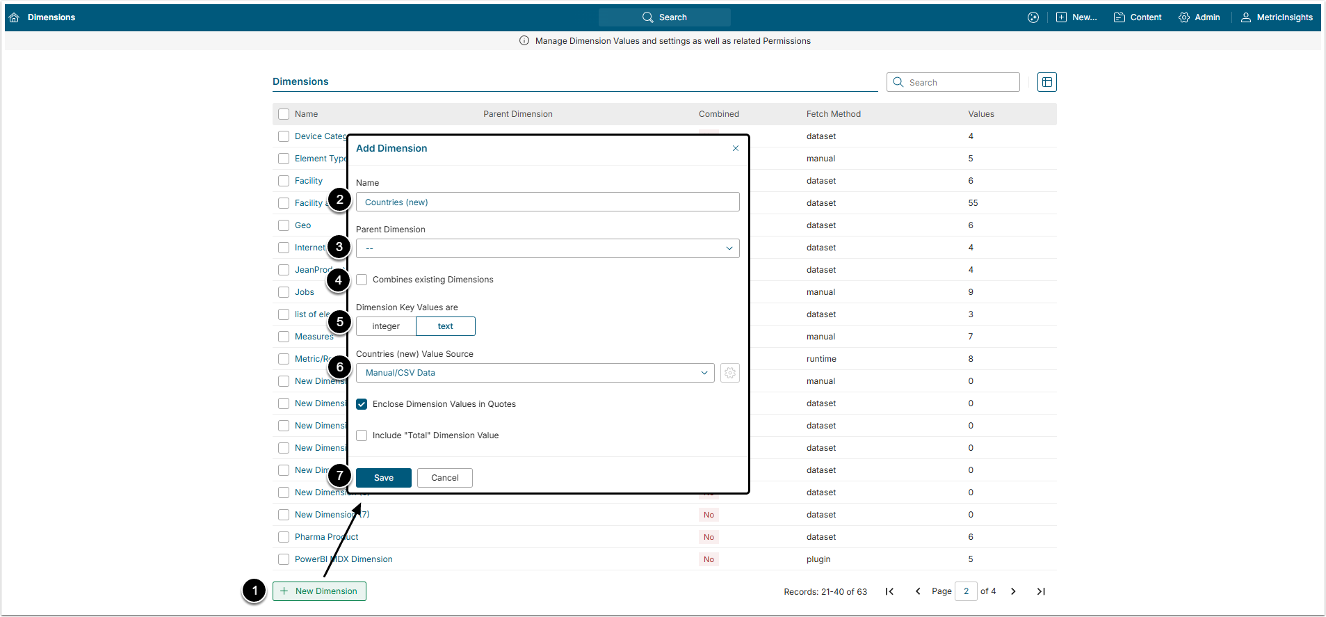Open the top bar Search box
This screenshot has width=1326, height=617.
coord(664,17)
